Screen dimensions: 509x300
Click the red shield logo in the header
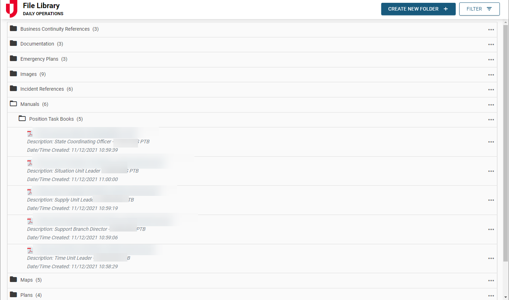(12, 9)
